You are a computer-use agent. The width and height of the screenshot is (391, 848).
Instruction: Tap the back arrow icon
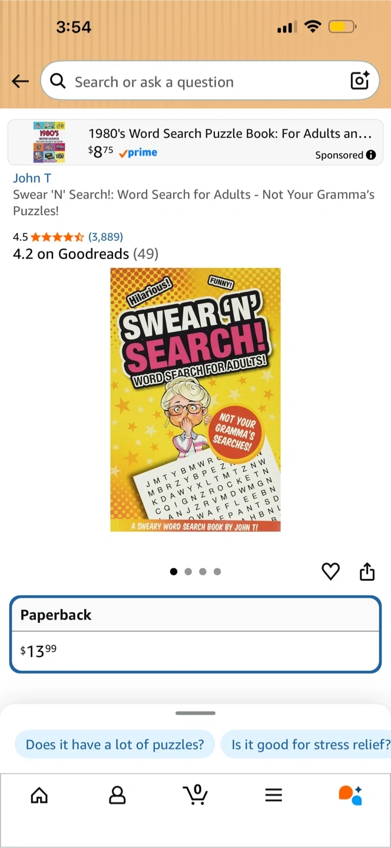(x=20, y=81)
